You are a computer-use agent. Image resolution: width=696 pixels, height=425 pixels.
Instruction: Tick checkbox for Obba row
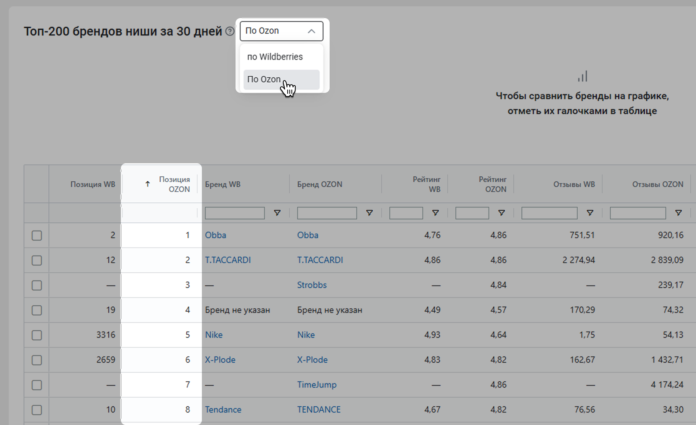pyautogui.click(x=37, y=235)
